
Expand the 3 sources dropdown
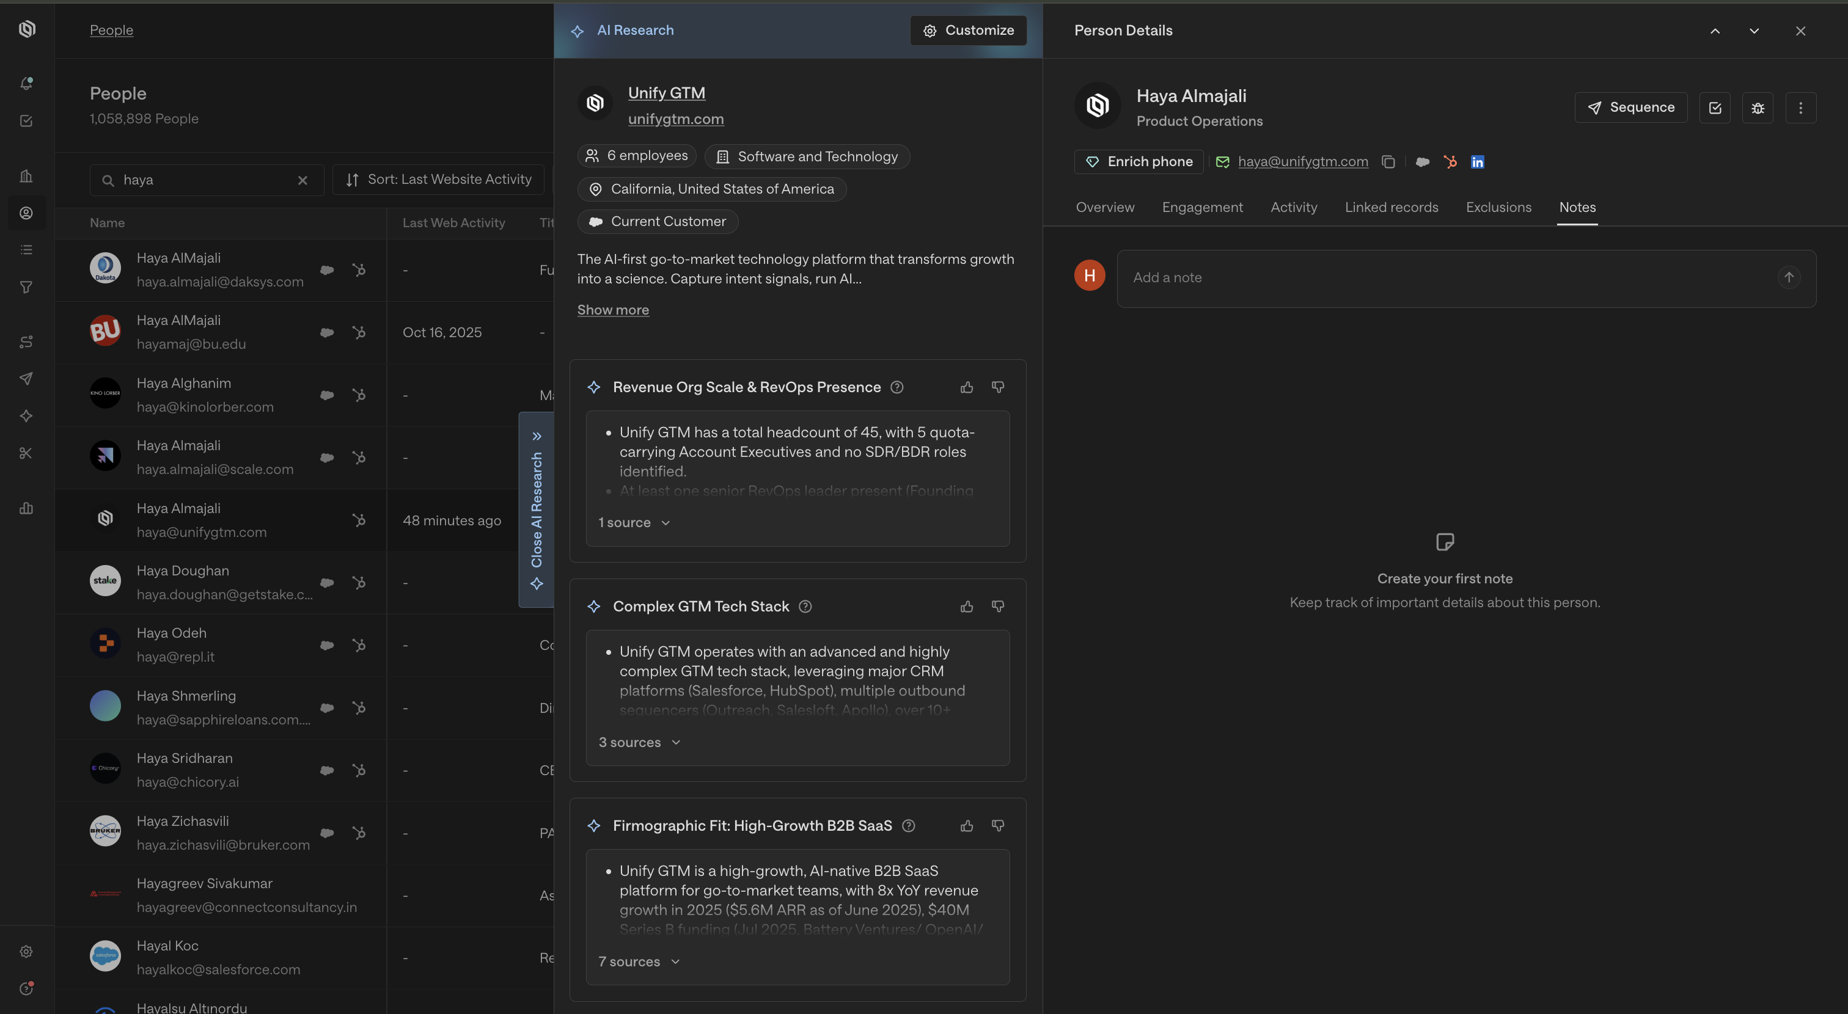point(639,742)
